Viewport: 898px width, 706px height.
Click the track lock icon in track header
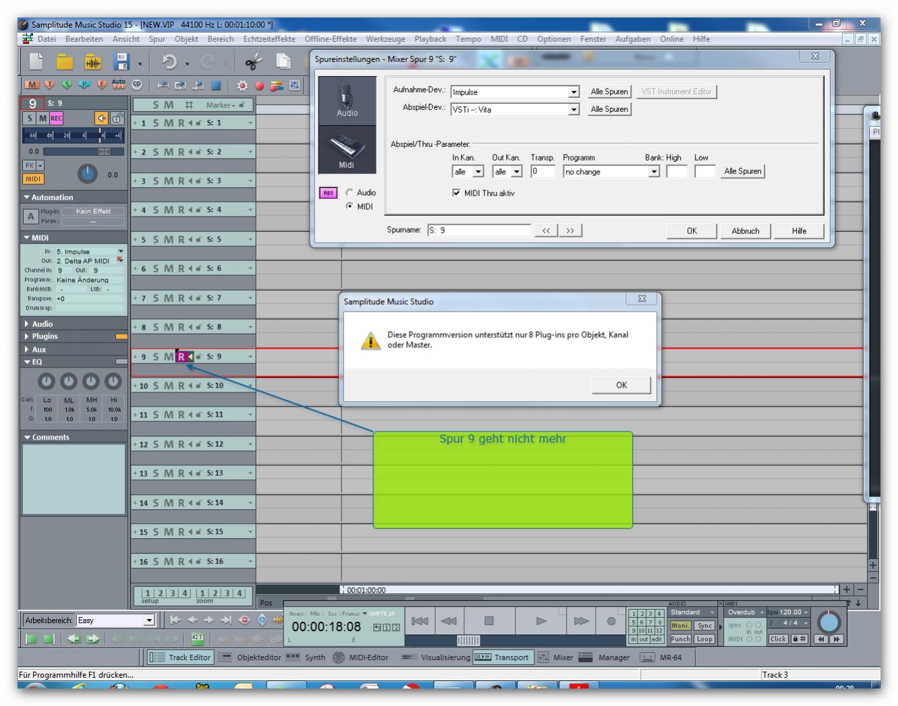[x=118, y=118]
